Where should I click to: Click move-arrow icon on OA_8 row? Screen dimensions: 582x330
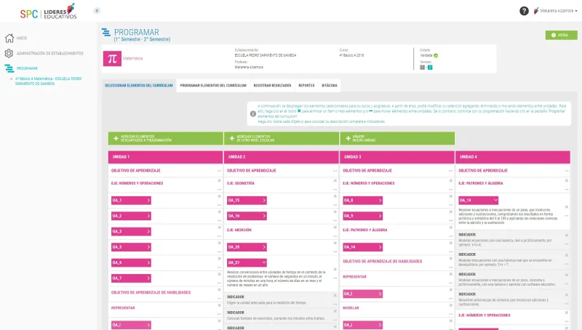(451, 205)
